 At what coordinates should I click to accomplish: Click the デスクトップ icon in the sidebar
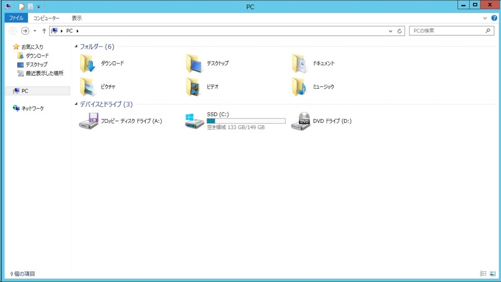pyautogui.click(x=21, y=64)
